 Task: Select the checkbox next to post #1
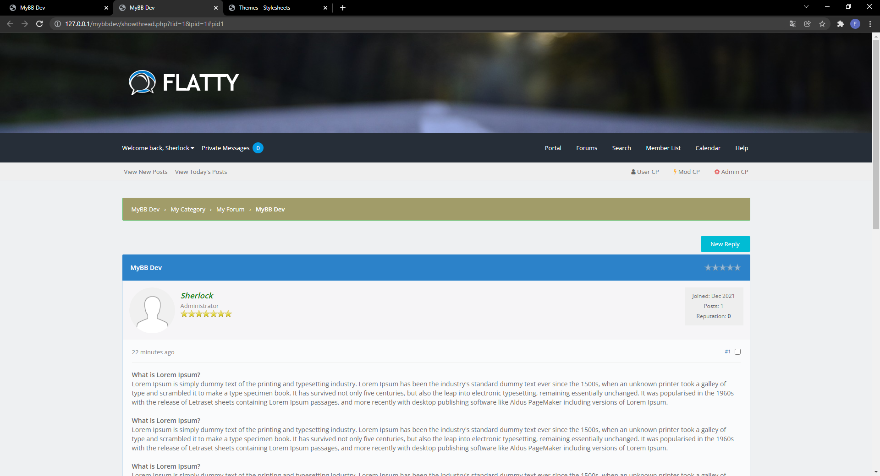pyautogui.click(x=737, y=352)
